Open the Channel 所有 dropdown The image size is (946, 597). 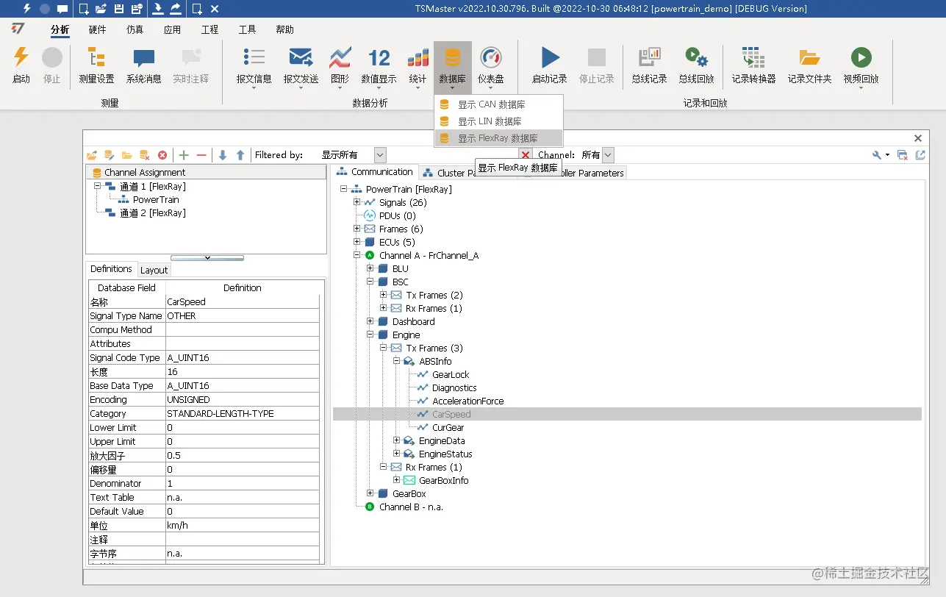(x=608, y=155)
